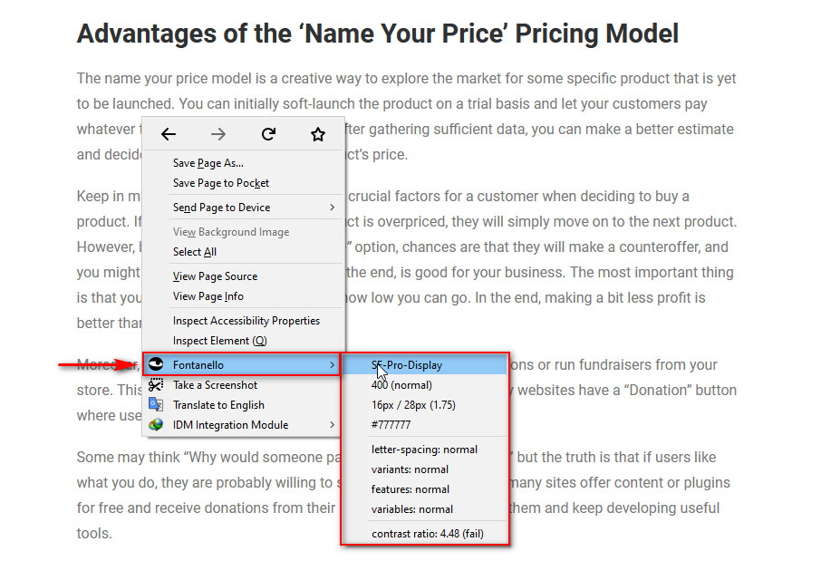Open IDM Integration Module entry
The height and width of the screenshot is (561, 821).
pyautogui.click(x=243, y=425)
